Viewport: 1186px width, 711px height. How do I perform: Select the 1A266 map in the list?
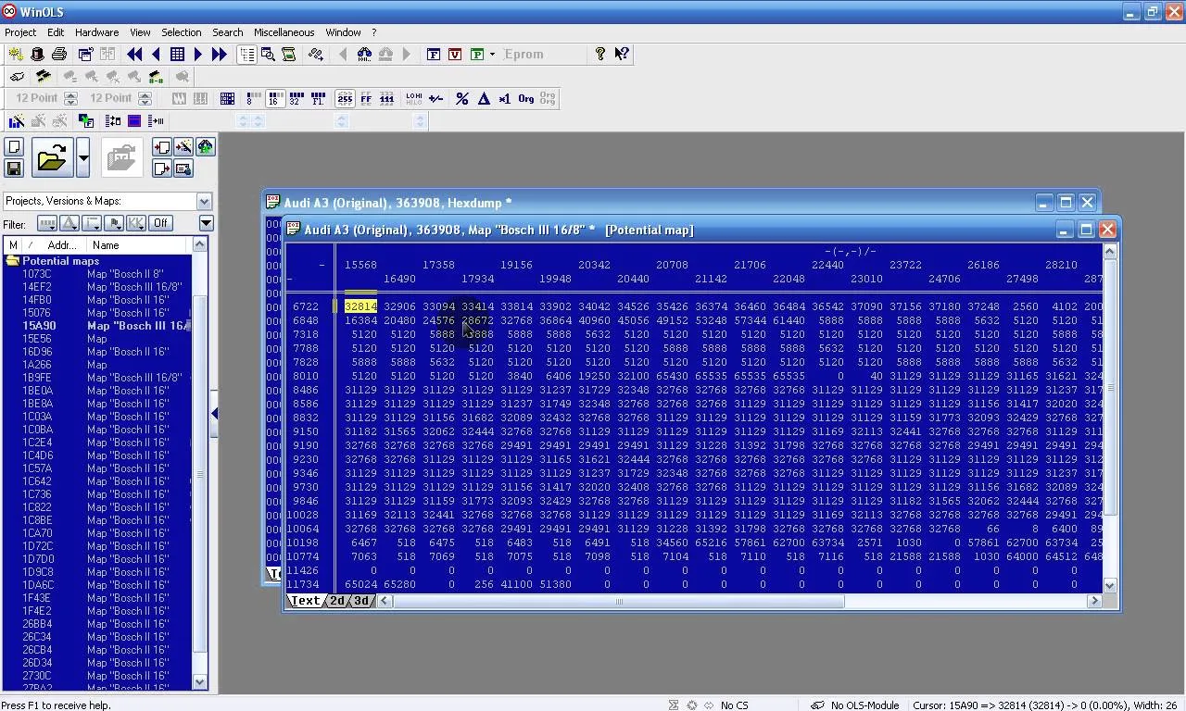tap(38, 365)
